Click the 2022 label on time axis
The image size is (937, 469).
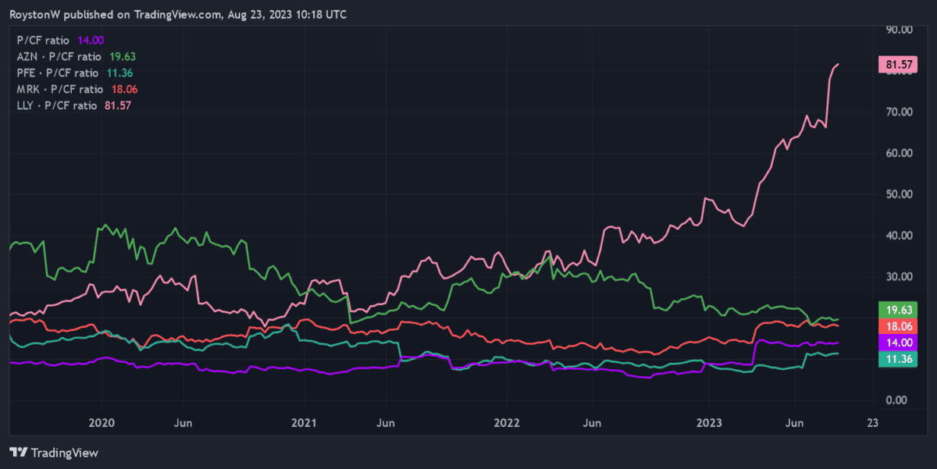click(x=507, y=423)
